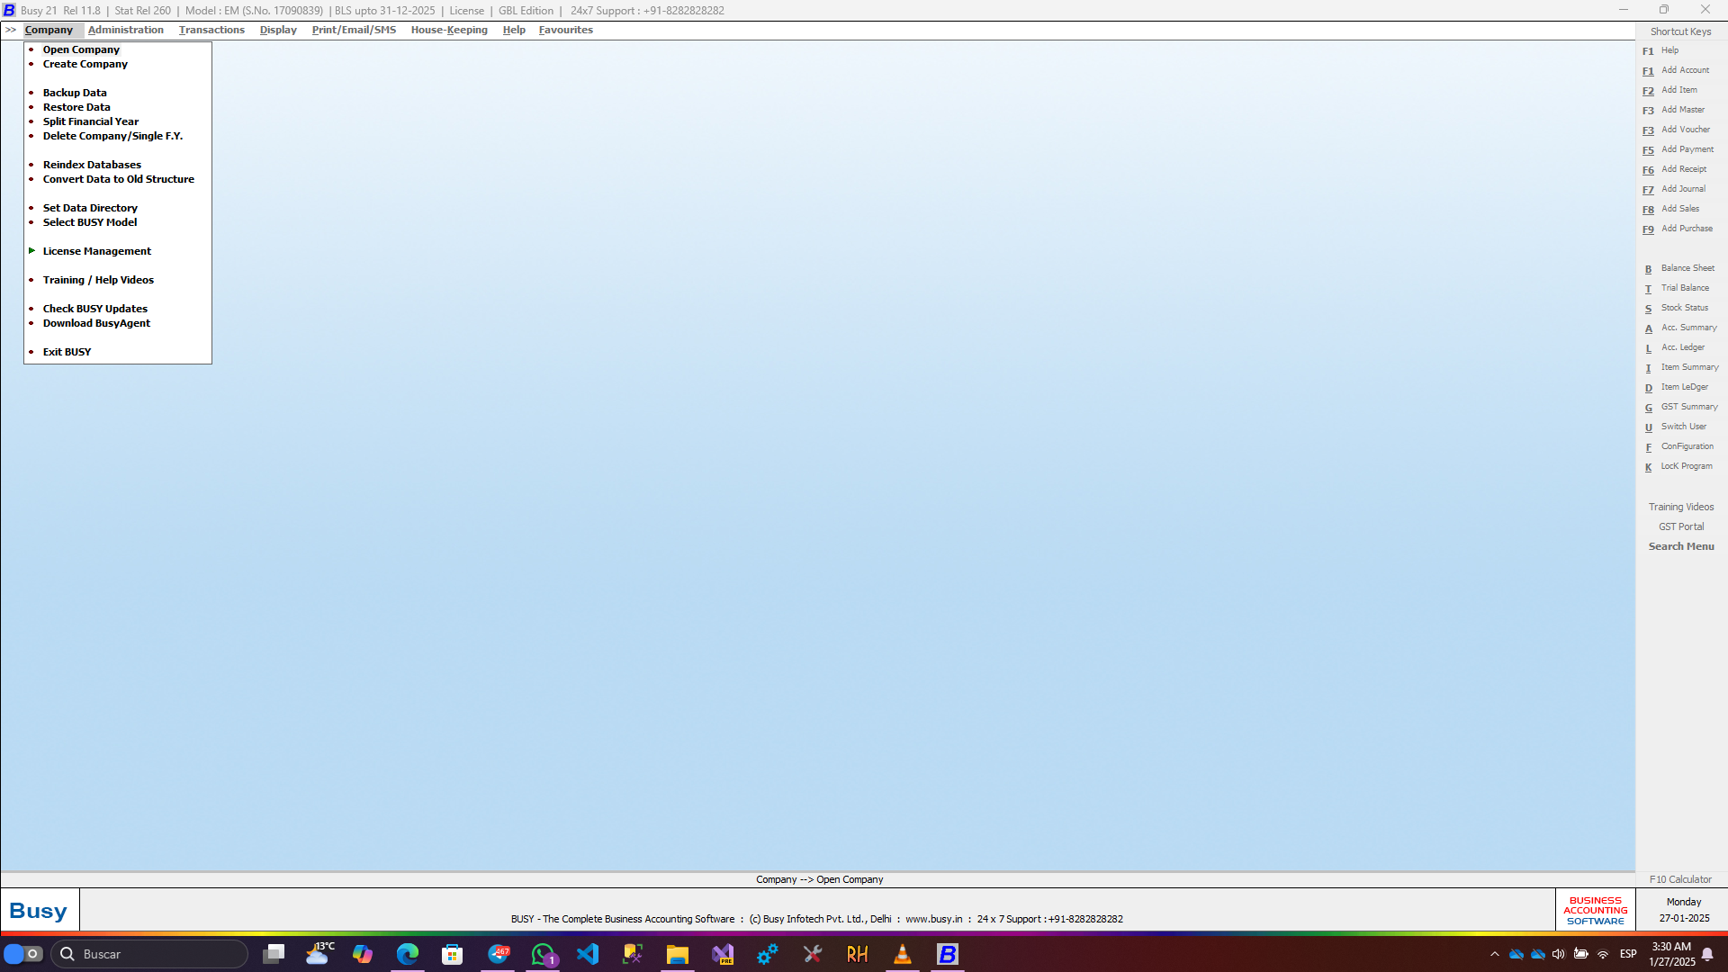Screen dimensions: 1728x972
Task: Click the >> arrow beside the Company menu
Action: pos(11,30)
